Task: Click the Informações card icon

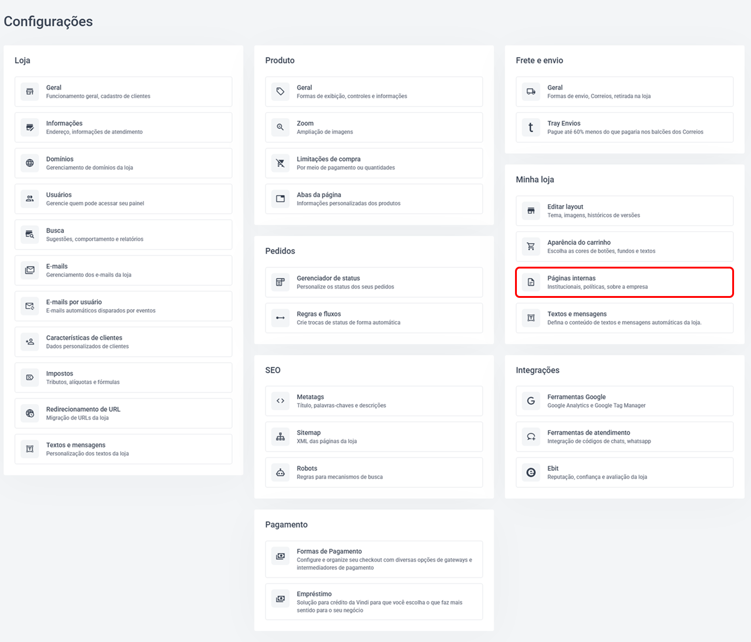Action: pos(30,127)
